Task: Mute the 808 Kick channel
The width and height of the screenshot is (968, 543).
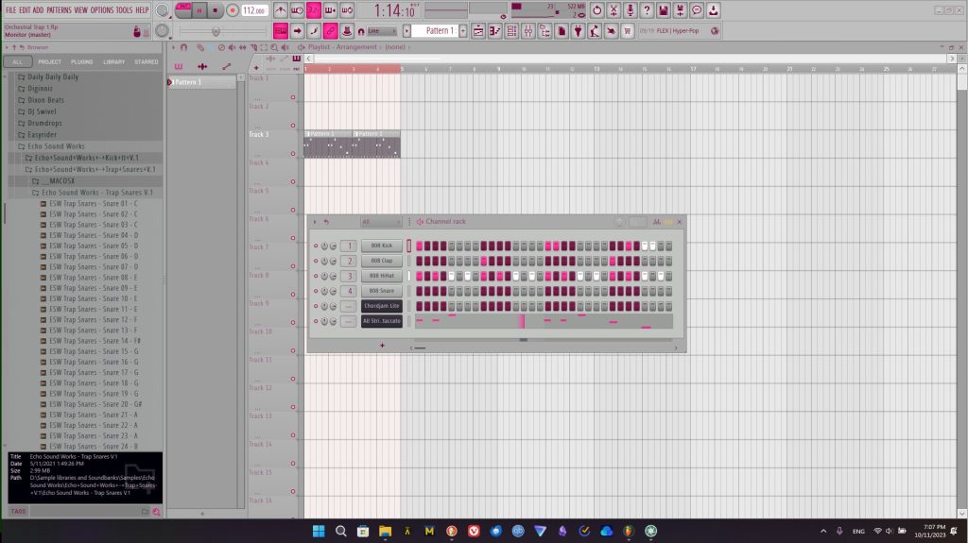Action: tap(316, 246)
